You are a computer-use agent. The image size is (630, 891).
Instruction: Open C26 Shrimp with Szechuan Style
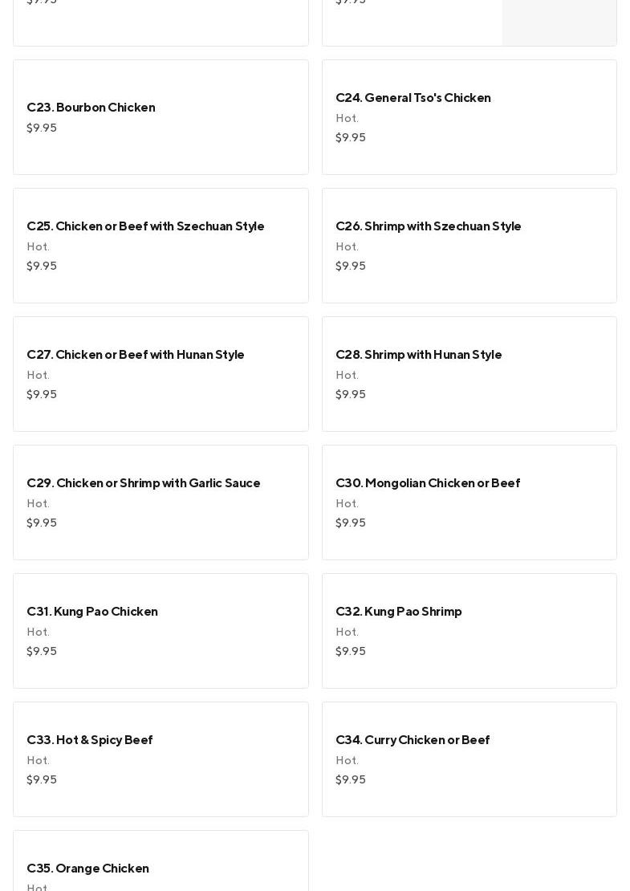click(469, 246)
